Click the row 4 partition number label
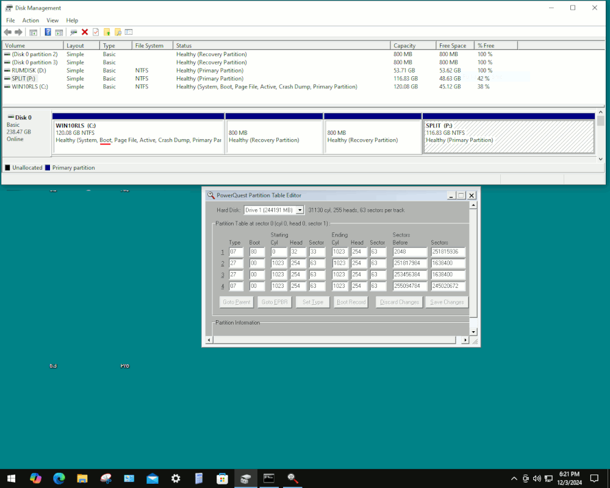Screen dimensions: 610x488 click(223, 286)
